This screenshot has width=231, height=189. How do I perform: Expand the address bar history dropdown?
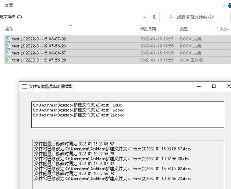pos(144,17)
